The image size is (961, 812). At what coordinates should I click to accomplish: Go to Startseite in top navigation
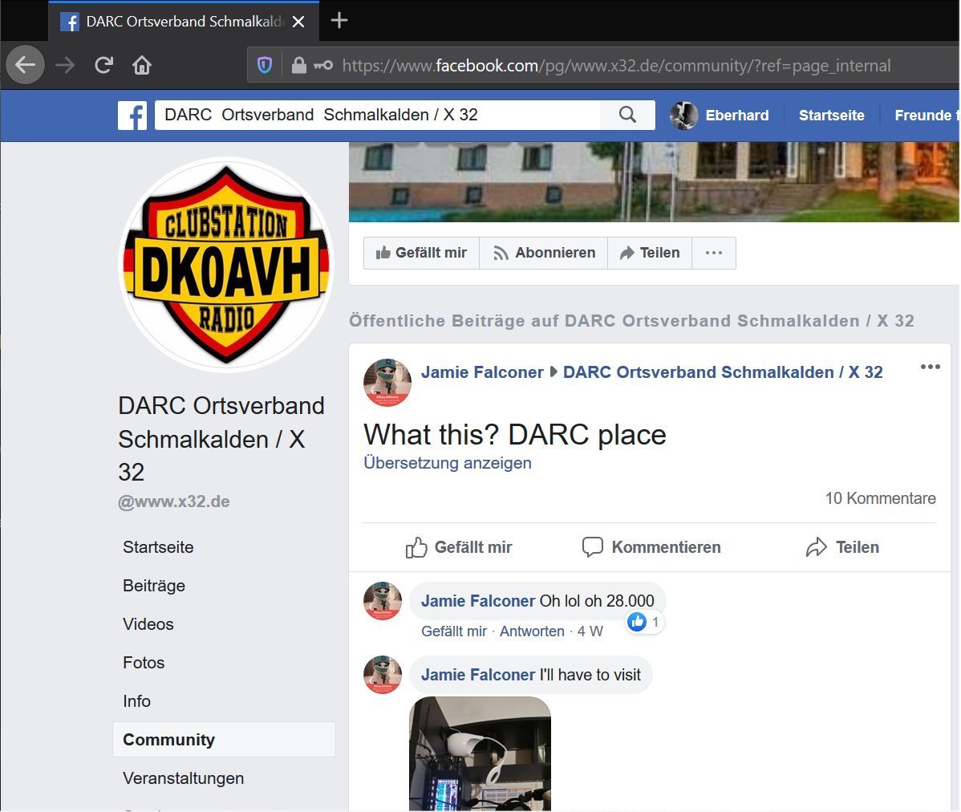pos(831,116)
